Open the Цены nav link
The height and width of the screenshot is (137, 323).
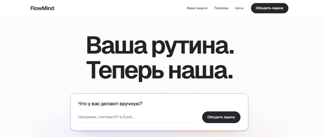pyautogui.click(x=239, y=8)
